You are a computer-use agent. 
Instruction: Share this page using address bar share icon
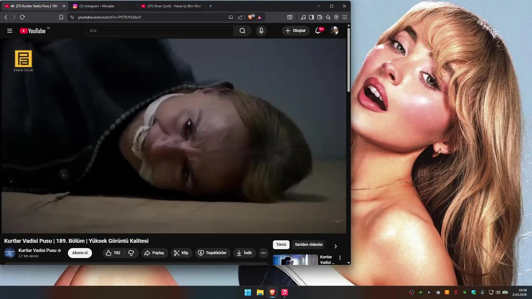pyautogui.click(x=240, y=17)
